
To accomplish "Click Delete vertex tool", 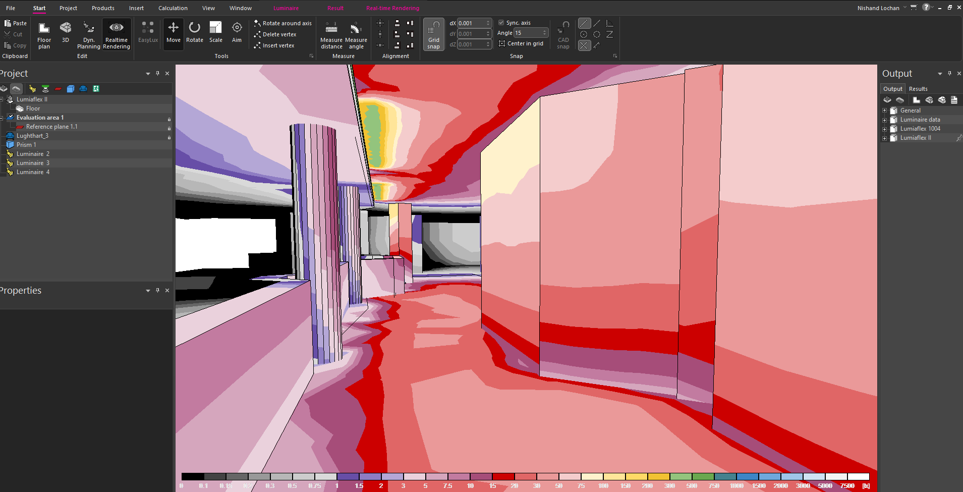I will (275, 34).
